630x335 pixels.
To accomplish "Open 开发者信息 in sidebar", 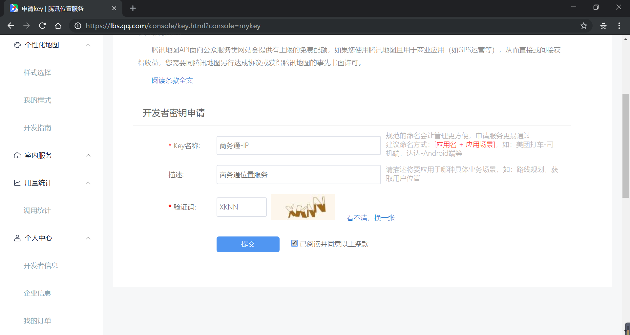I will pos(41,265).
